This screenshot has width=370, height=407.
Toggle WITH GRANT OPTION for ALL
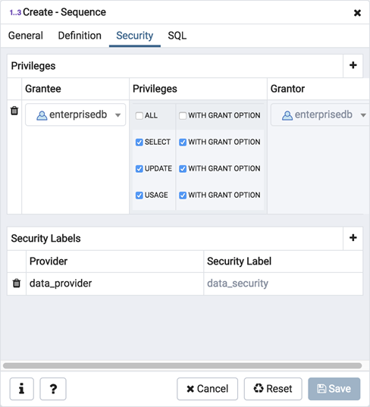(x=183, y=115)
